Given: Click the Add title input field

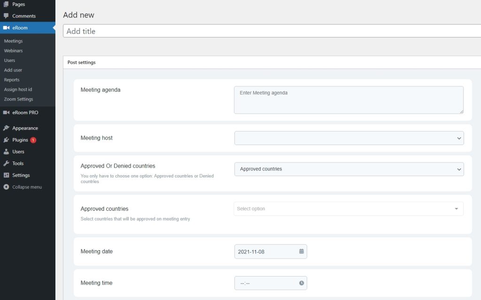Looking at the screenshot, I should pyautogui.click(x=272, y=31).
